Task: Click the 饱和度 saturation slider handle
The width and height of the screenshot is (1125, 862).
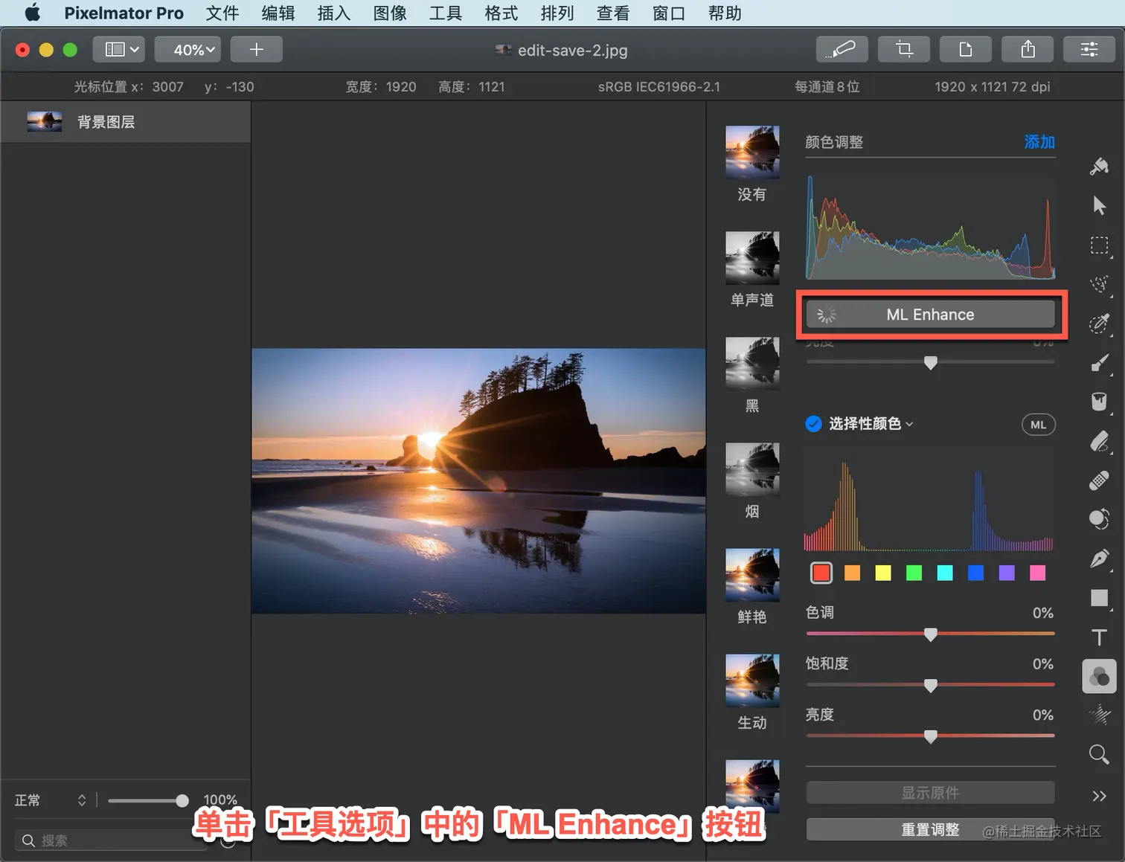Action: (931, 686)
